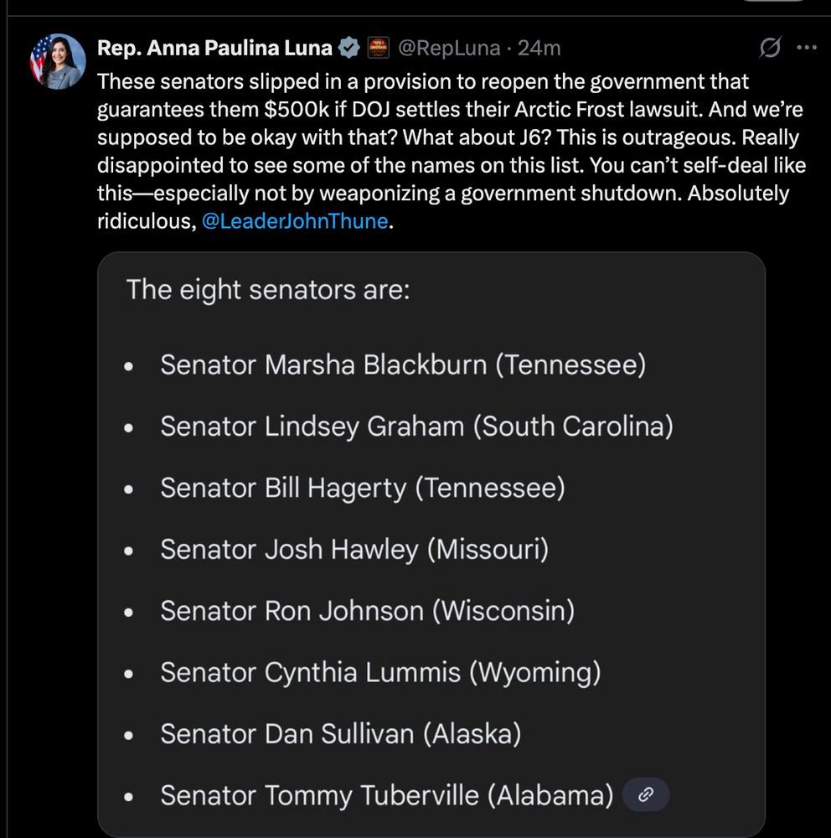
Task: Click the Senator Ron Johnson entry
Action: pos(368,611)
